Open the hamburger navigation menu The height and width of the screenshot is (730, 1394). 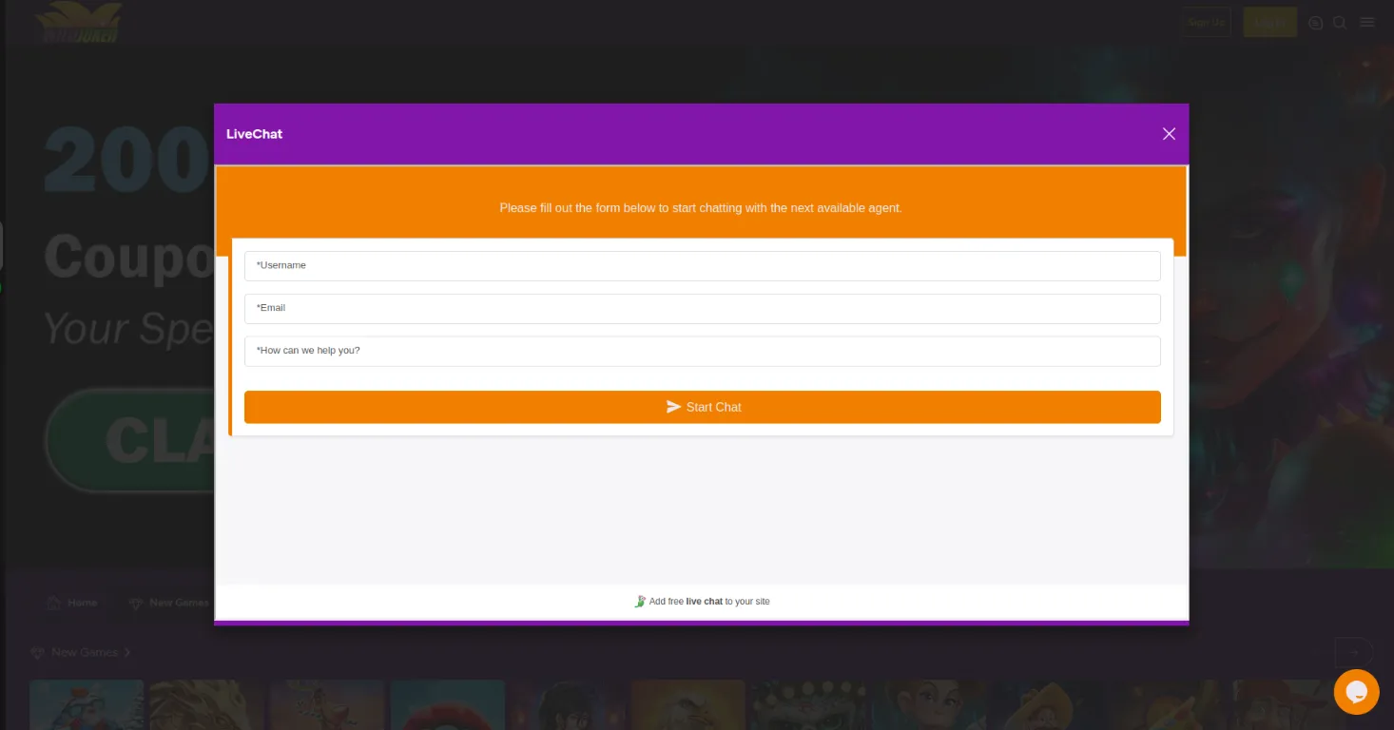[x=1367, y=22]
